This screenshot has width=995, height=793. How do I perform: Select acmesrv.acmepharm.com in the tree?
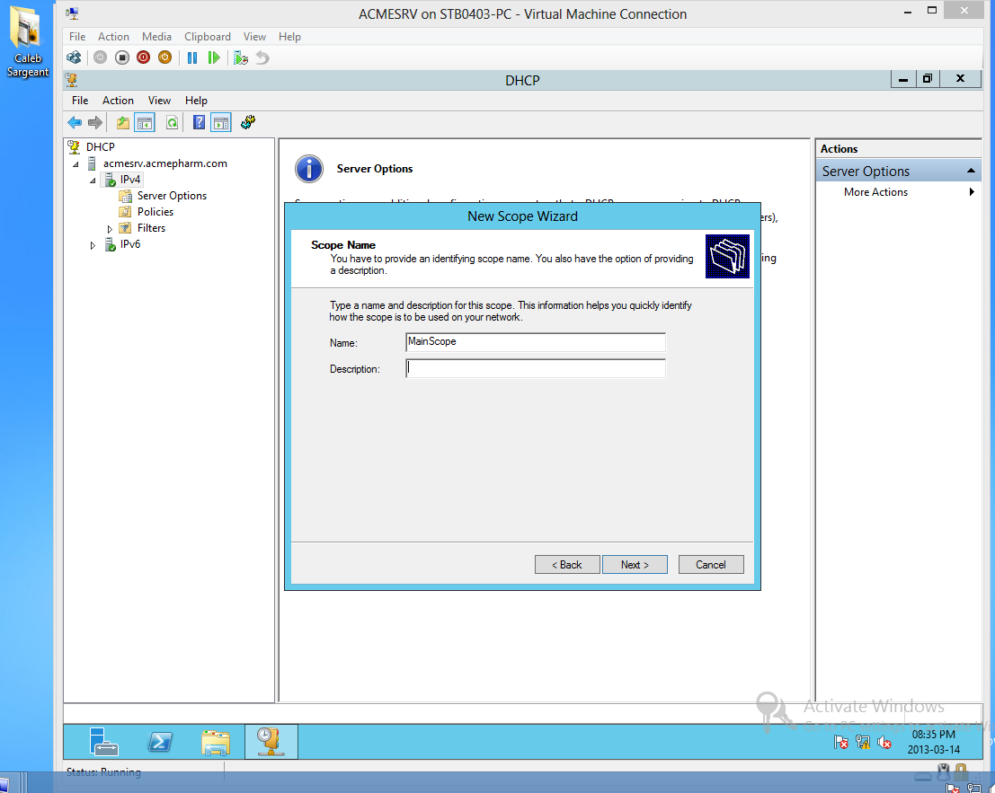point(165,163)
